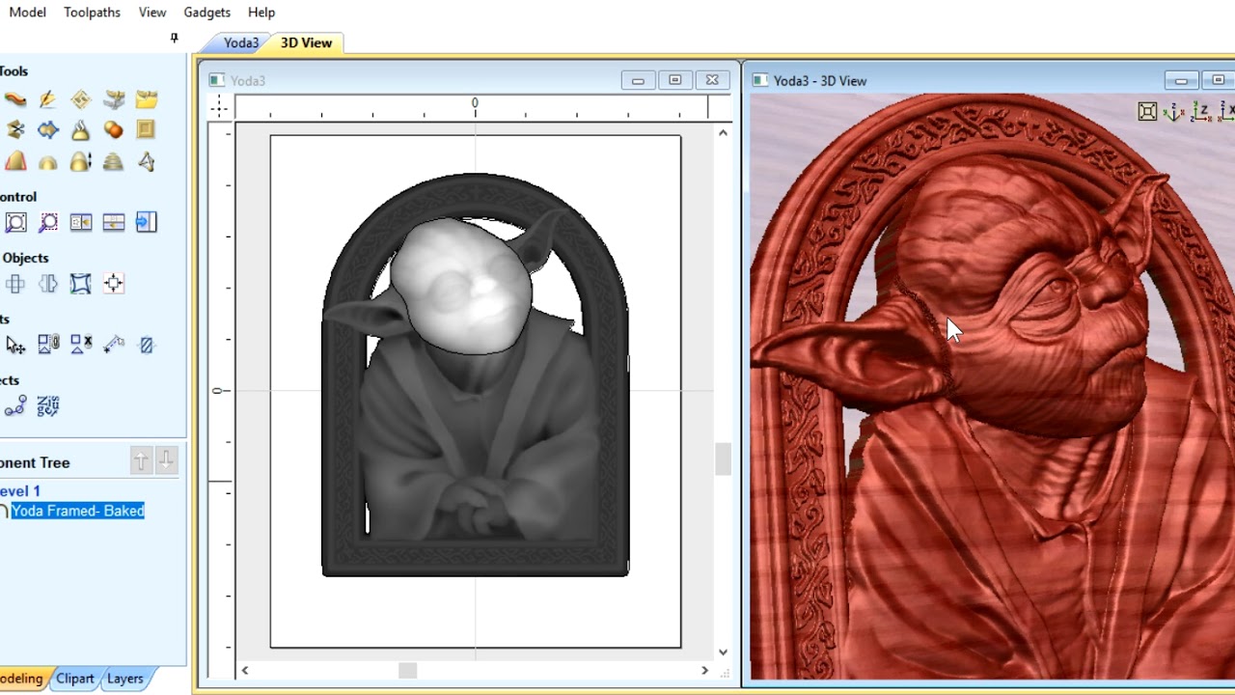The height and width of the screenshot is (695, 1235).
Task: Click the blue arrow panel control icon
Action: [147, 223]
